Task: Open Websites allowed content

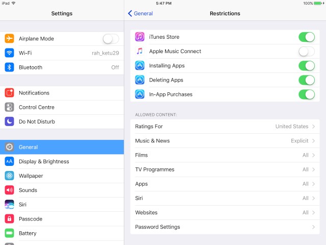Action: tap(225, 212)
